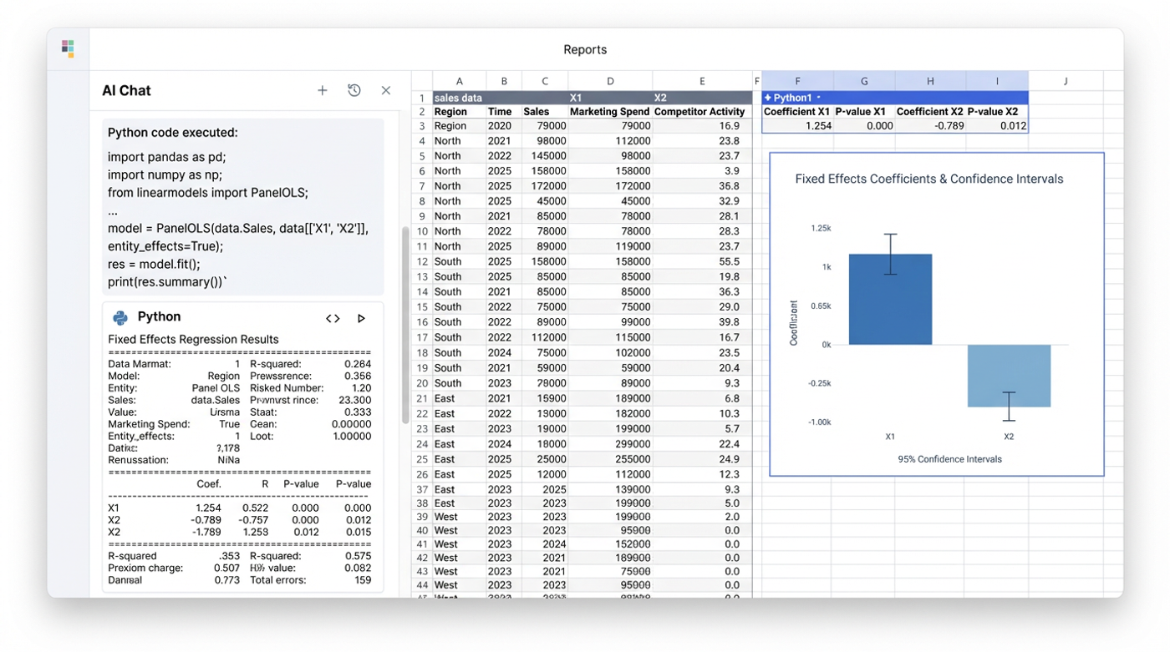Click the "Coefficient X2" cell
This screenshot has width=1170, height=652.
[x=930, y=112]
